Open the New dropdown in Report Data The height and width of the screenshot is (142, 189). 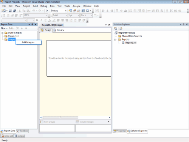4,28
